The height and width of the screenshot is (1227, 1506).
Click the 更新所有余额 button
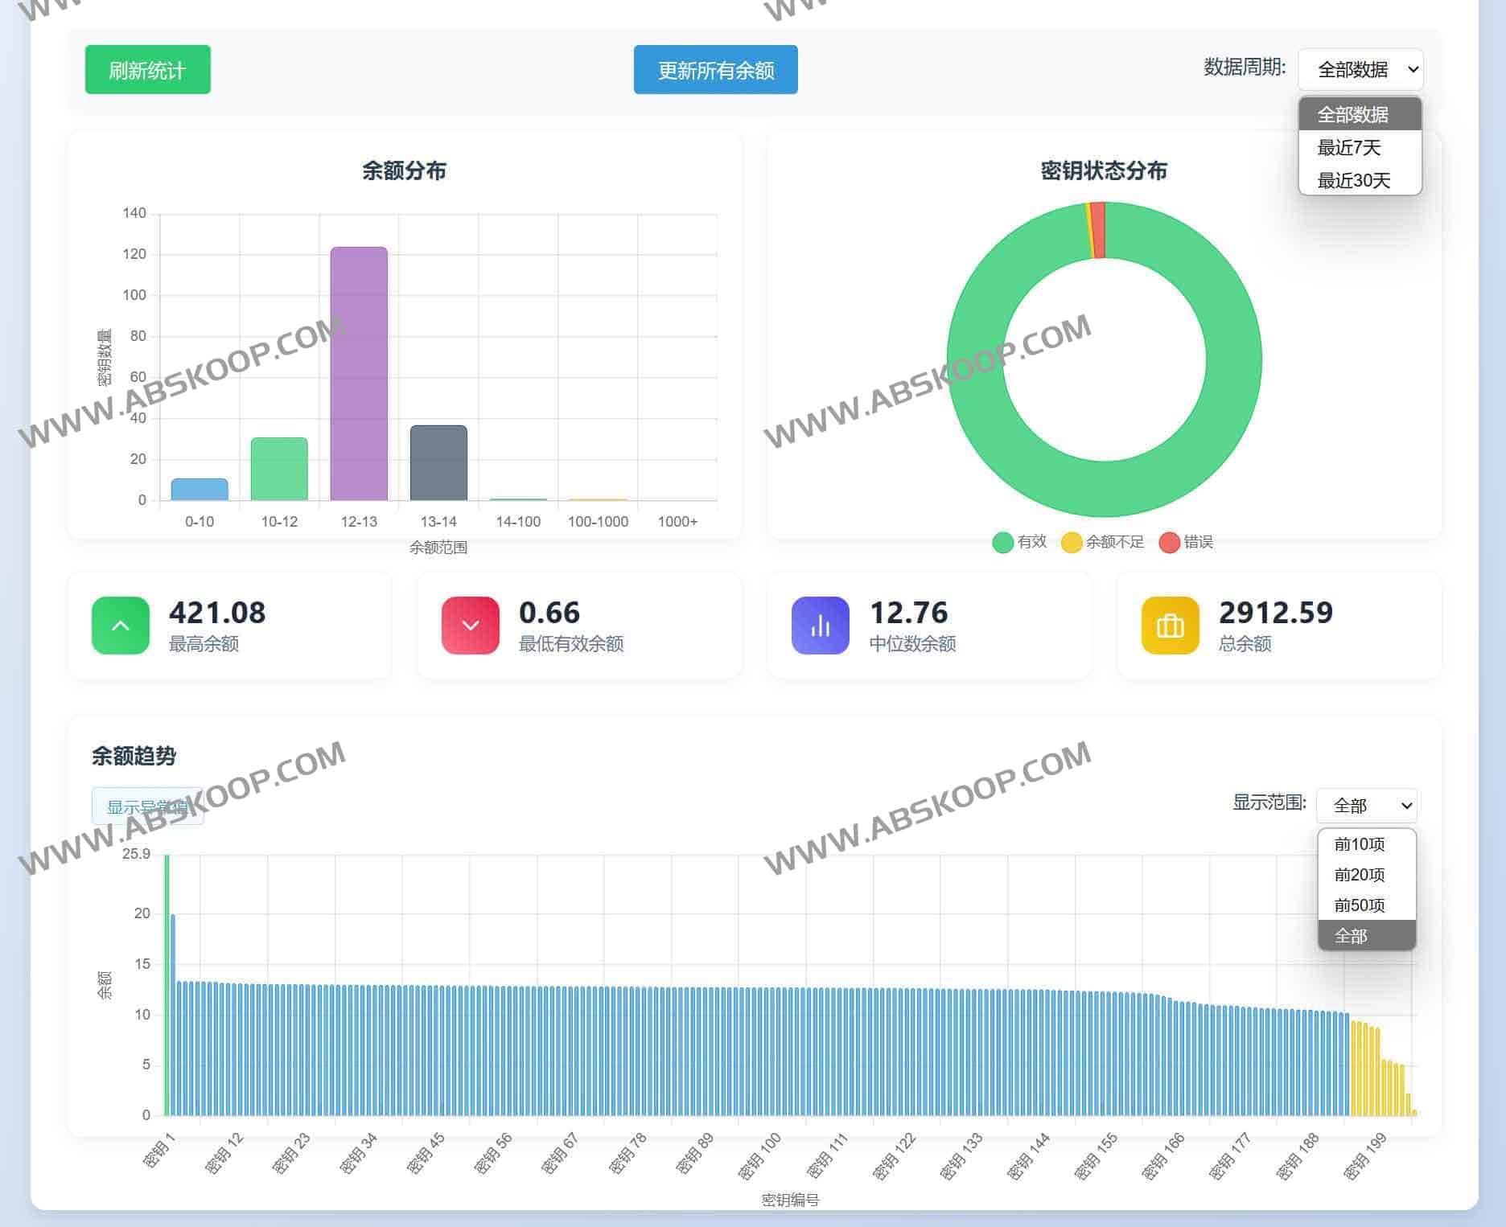[714, 70]
